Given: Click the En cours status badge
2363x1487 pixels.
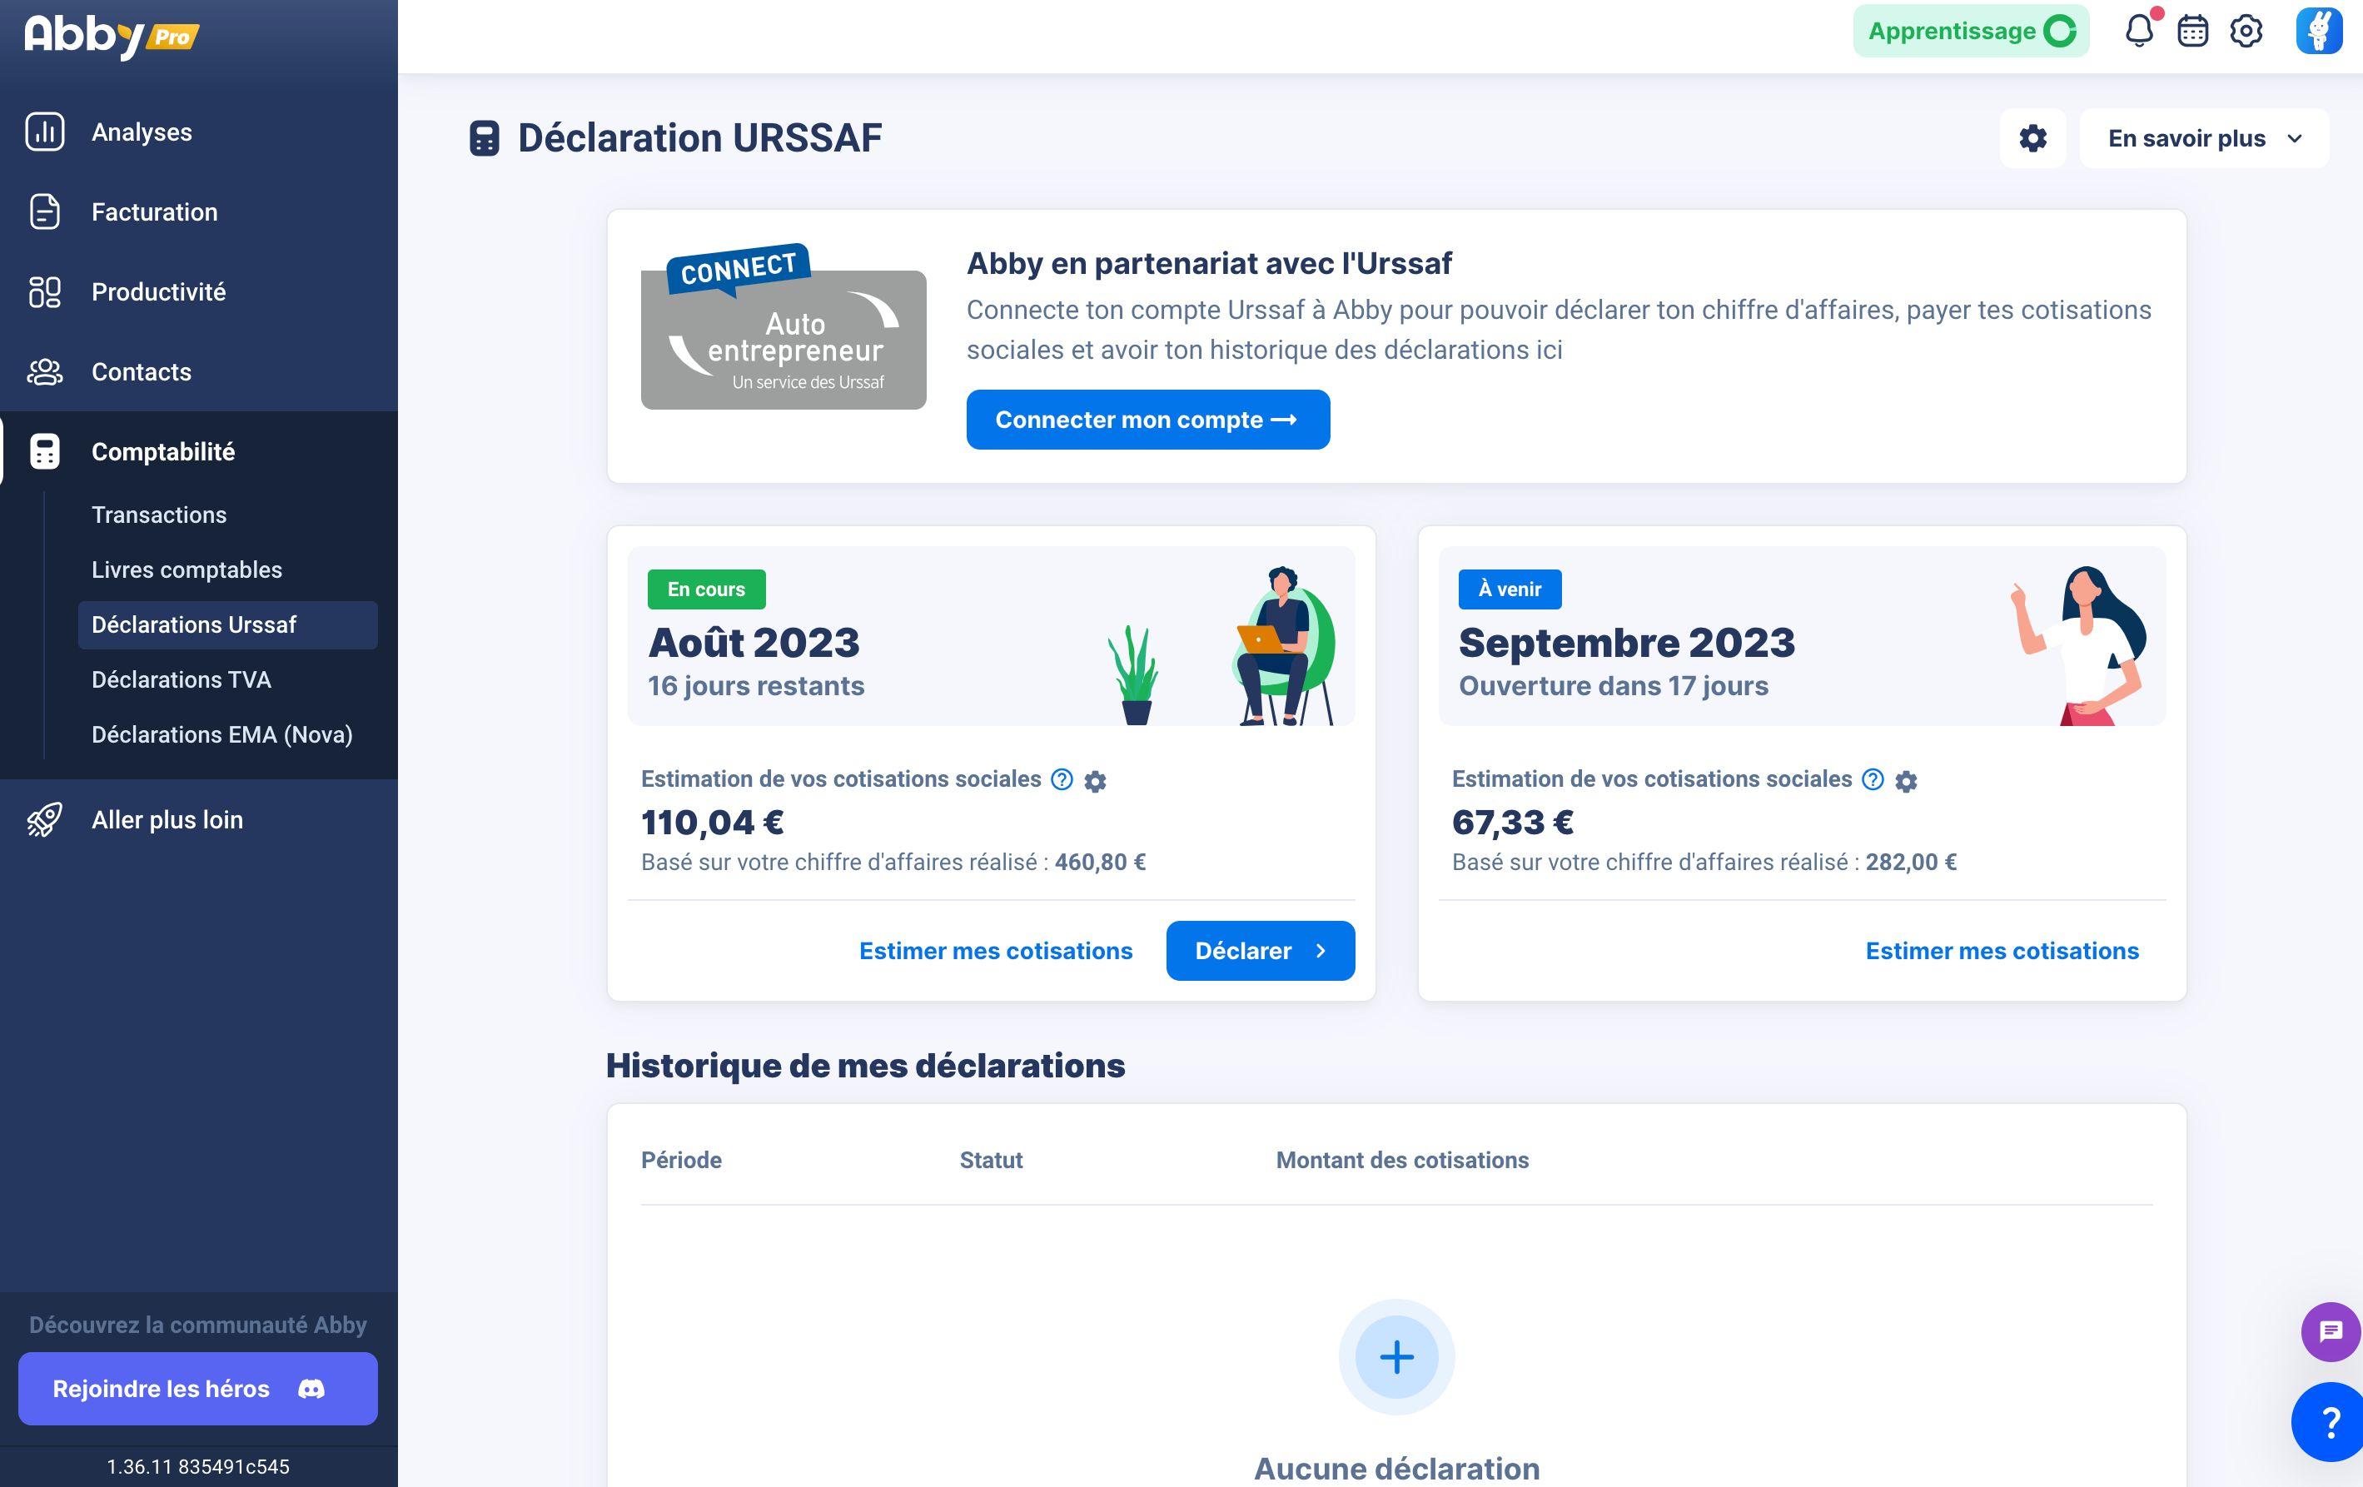Looking at the screenshot, I should click(x=707, y=590).
